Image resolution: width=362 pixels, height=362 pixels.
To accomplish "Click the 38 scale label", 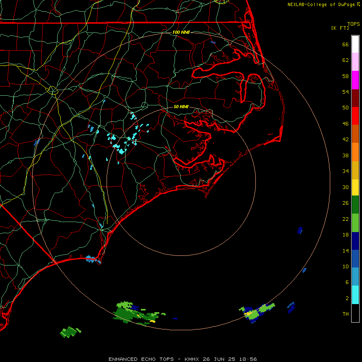I will coord(346,155).
